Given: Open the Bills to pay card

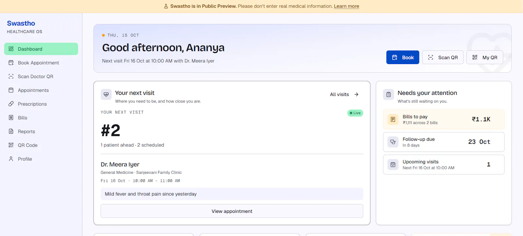Looking at the screenshot, I should (x=444, y=120).
